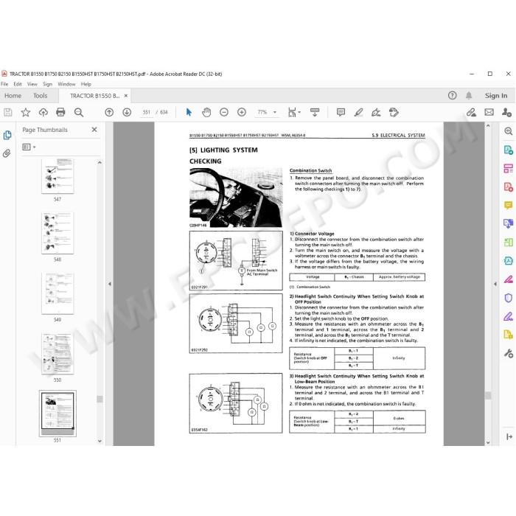Viewport: 516px width, 516px height.
Task: Expand the right pane arrow at bottom
Action: click(x=509, y=436)
